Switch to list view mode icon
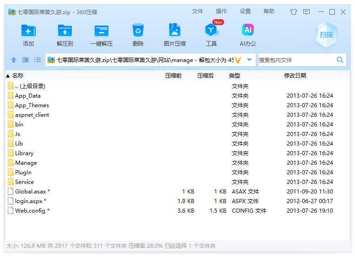Viewport: 355px width, 256px height. tap(38, 60)
